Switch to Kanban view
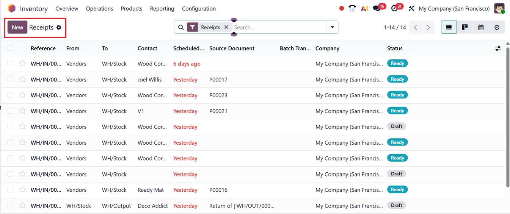 (465, 27)
